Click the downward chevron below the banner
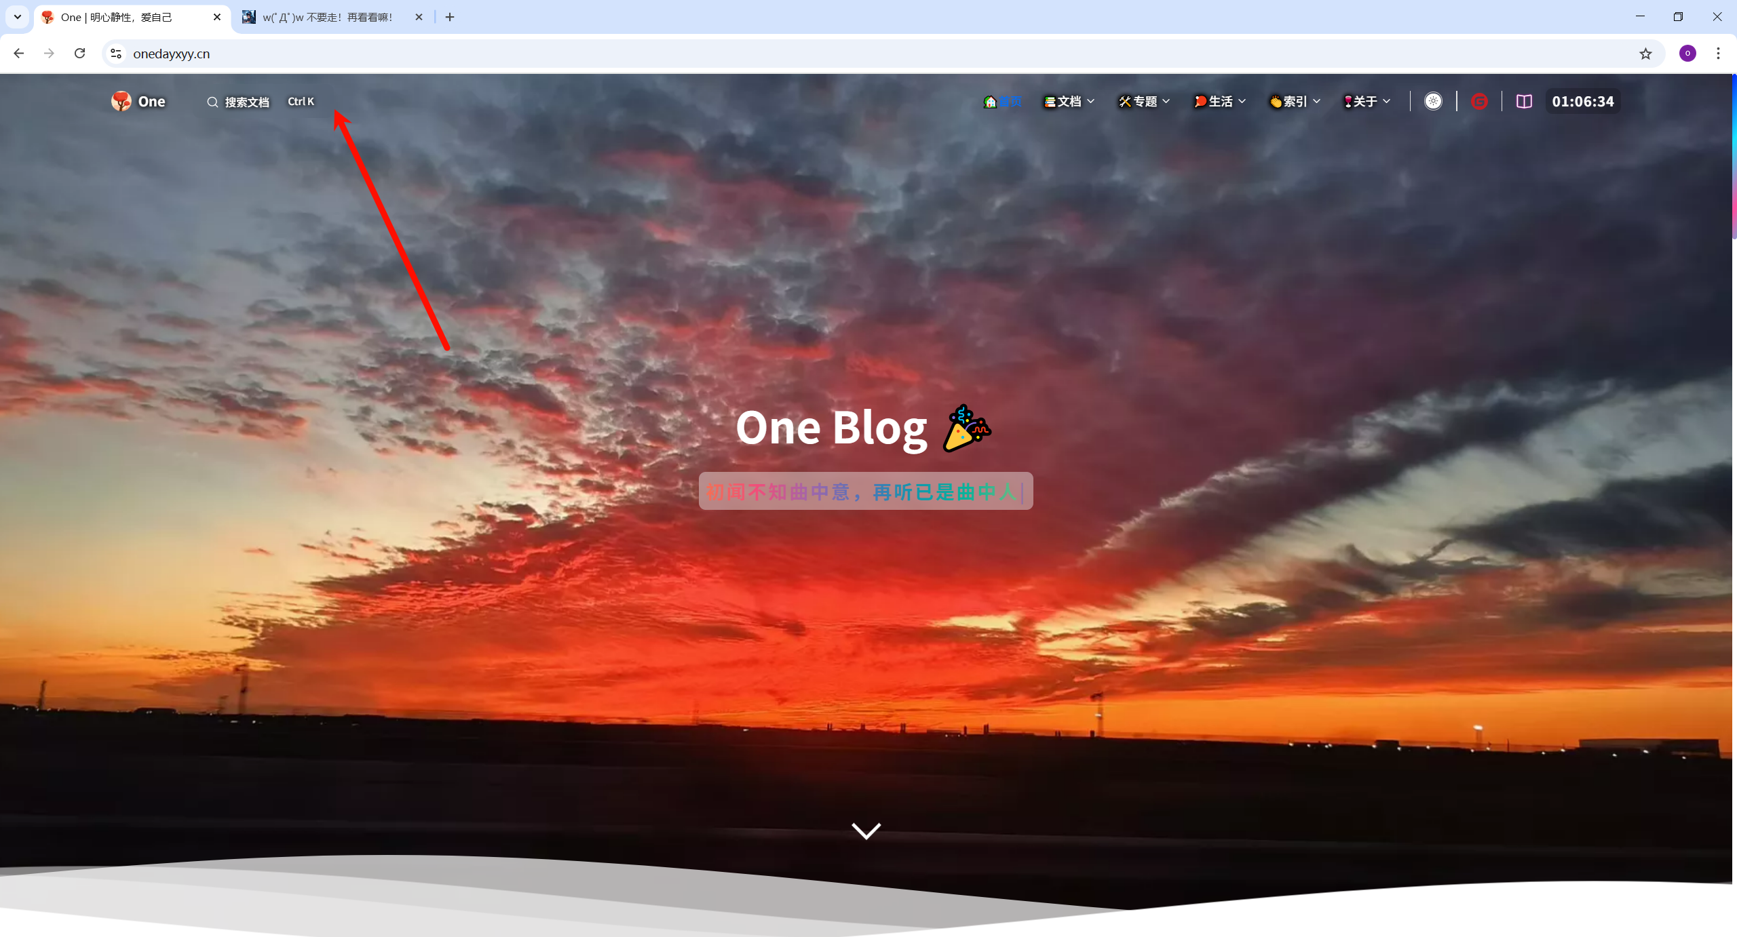 866,831
